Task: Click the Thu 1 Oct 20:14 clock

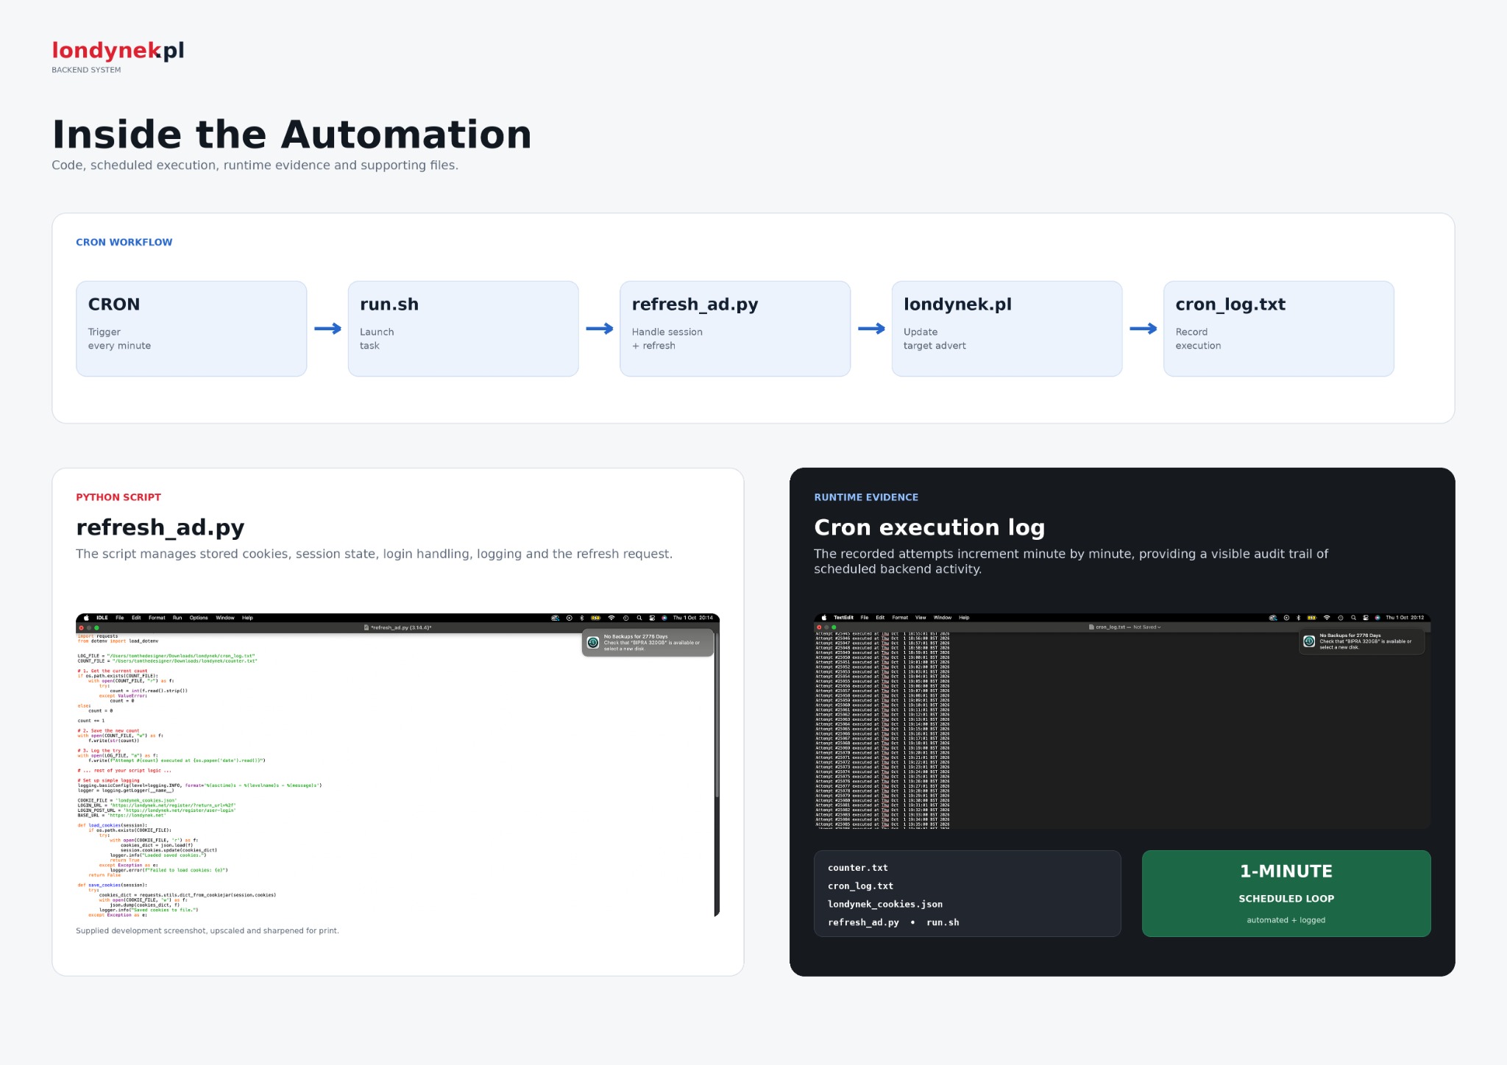Action: point(692,618)
